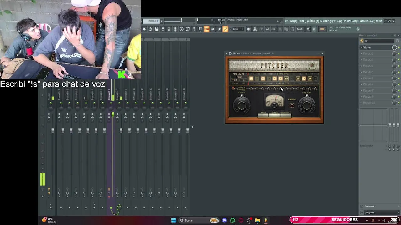
Task: Click the Pitcher Speed knob
Action: tap(242, 105)
